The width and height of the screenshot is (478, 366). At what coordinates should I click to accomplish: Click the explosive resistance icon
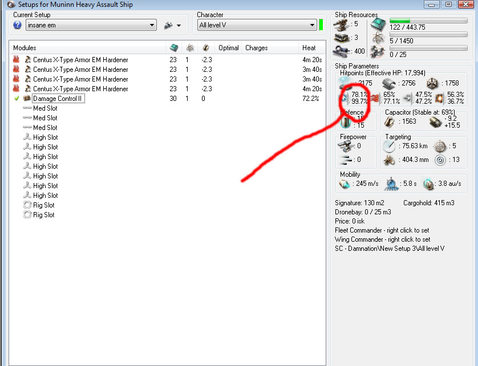tap(440, 98)
